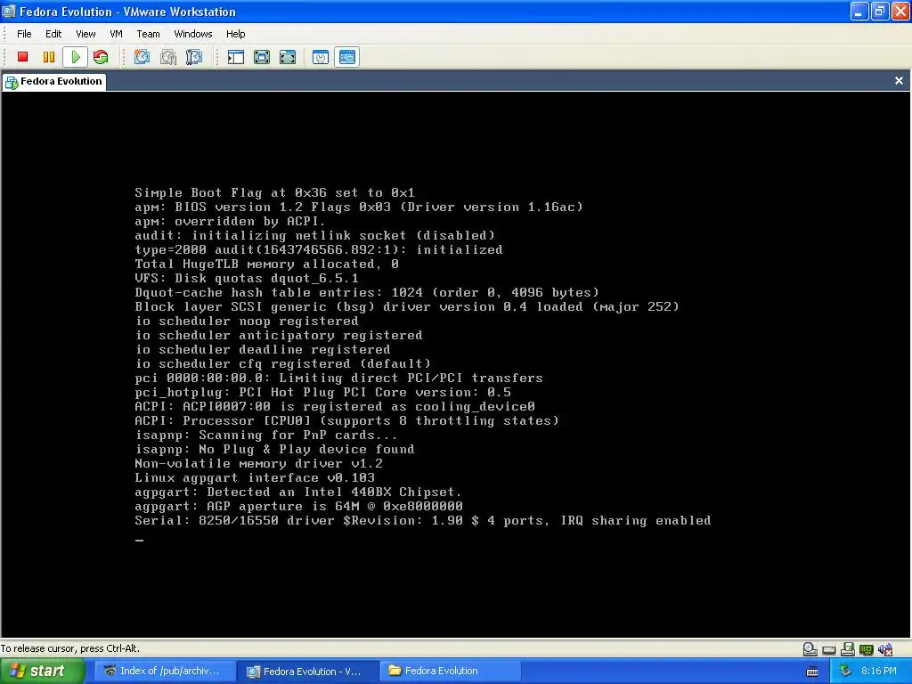
Task: Enter full screen mode via toolbar icon
Action: click(288, 57)
